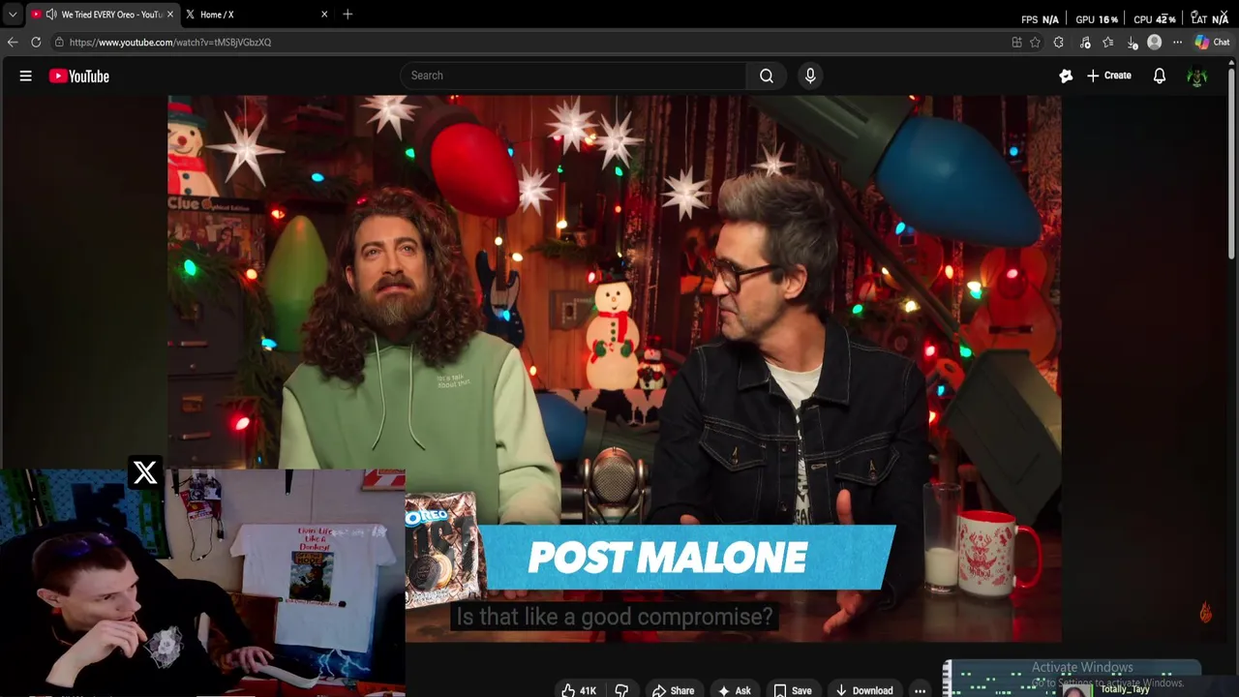Viewport: 1239px width, 697px height.
Task: Like the video with 41K likes
Action: (x=579, y=690)
